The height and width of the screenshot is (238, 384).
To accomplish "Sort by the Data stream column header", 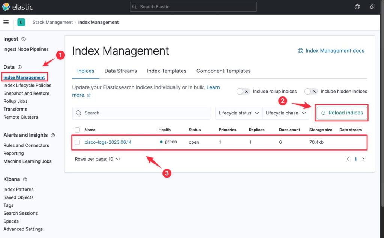I will coord(351,130).
